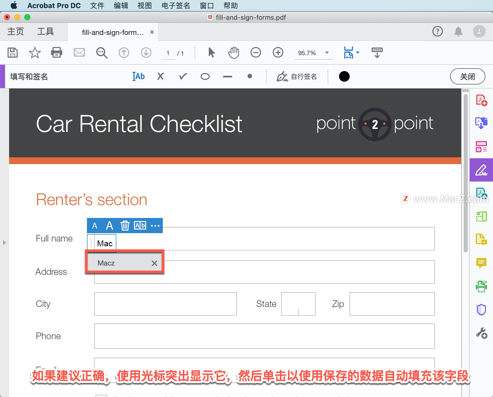Image resolution: width=493 pixels, height=397 pixels.
Task: Click the current page number field
Action: 168,53
